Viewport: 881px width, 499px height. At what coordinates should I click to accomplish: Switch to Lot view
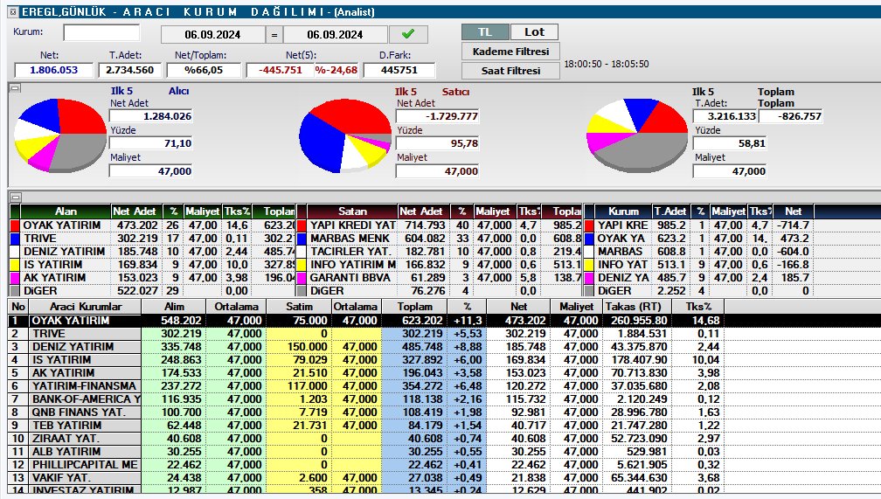pyautogui.click(x=534, y=32)
